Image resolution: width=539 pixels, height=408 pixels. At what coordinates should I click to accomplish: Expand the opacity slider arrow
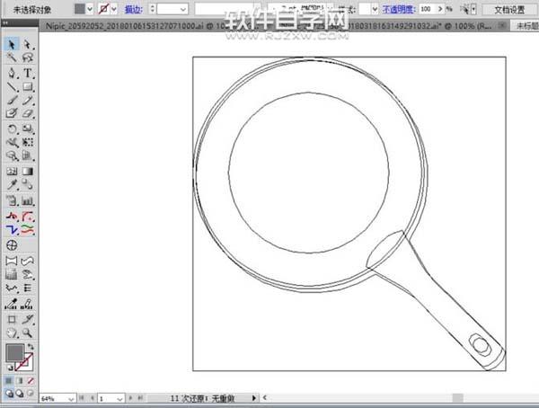(x=440, y=9)
